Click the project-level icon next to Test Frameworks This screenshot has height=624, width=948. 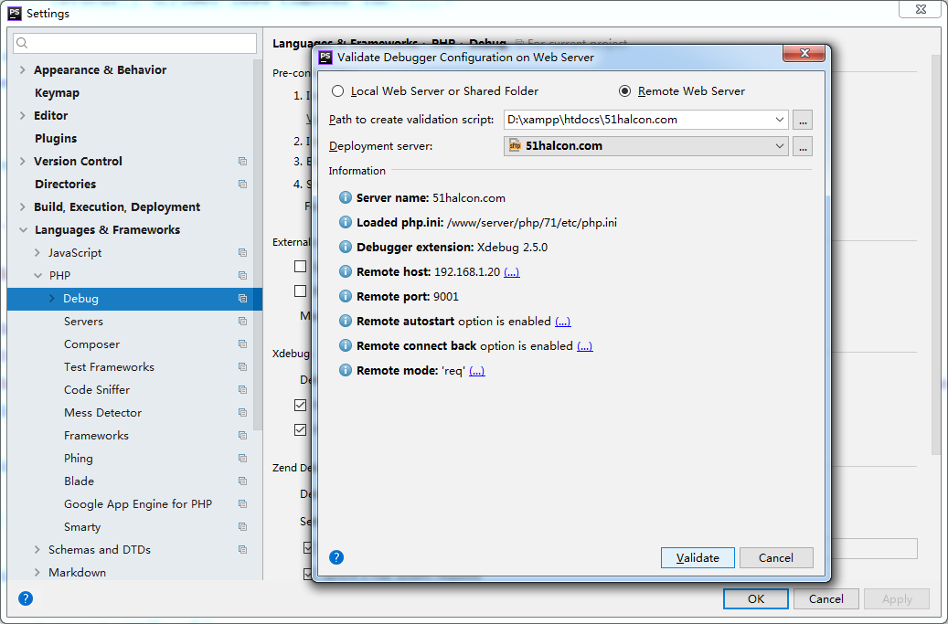(242, 367)
